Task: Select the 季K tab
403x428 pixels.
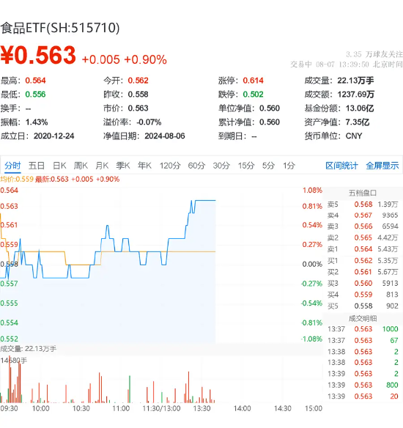Action: point(123,166)
